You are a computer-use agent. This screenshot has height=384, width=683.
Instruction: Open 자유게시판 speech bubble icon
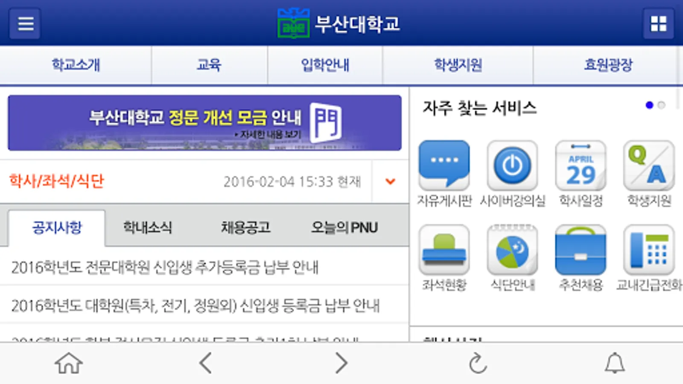coord(444,166)
